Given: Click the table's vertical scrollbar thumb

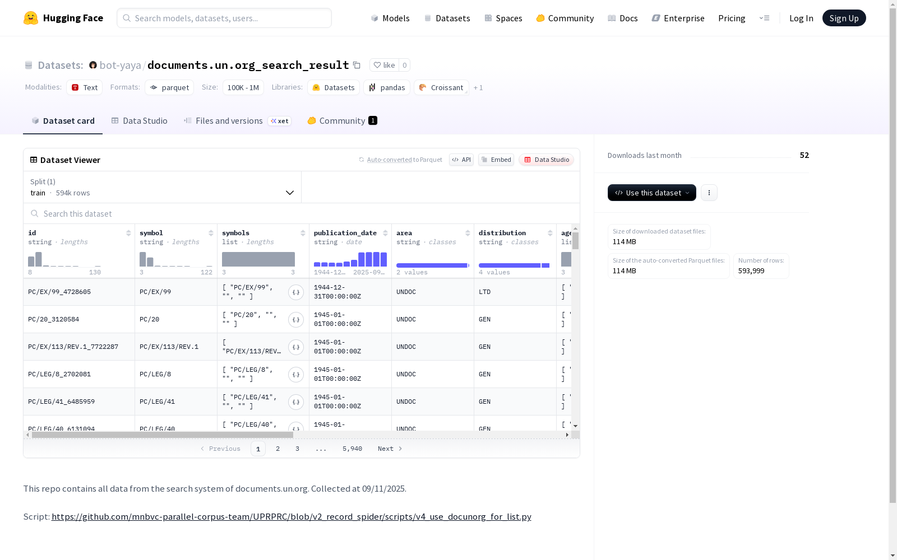Looking at the screenshot, I should (x=575, y=241).
